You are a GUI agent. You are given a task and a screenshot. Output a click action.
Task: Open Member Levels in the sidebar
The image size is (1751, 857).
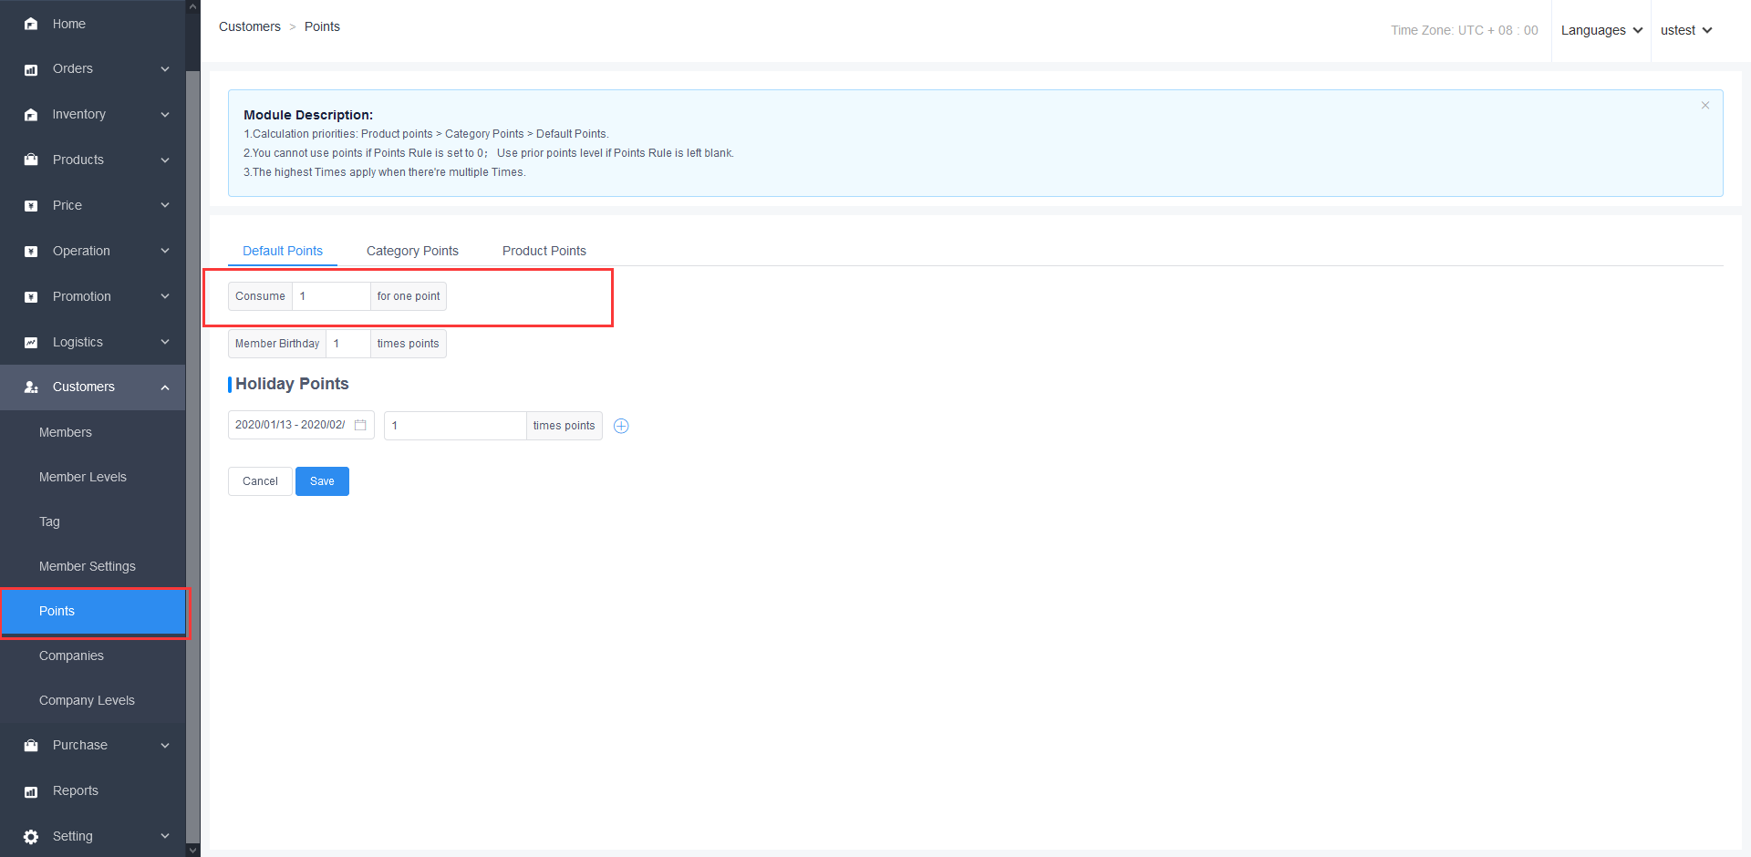point(83,477)
